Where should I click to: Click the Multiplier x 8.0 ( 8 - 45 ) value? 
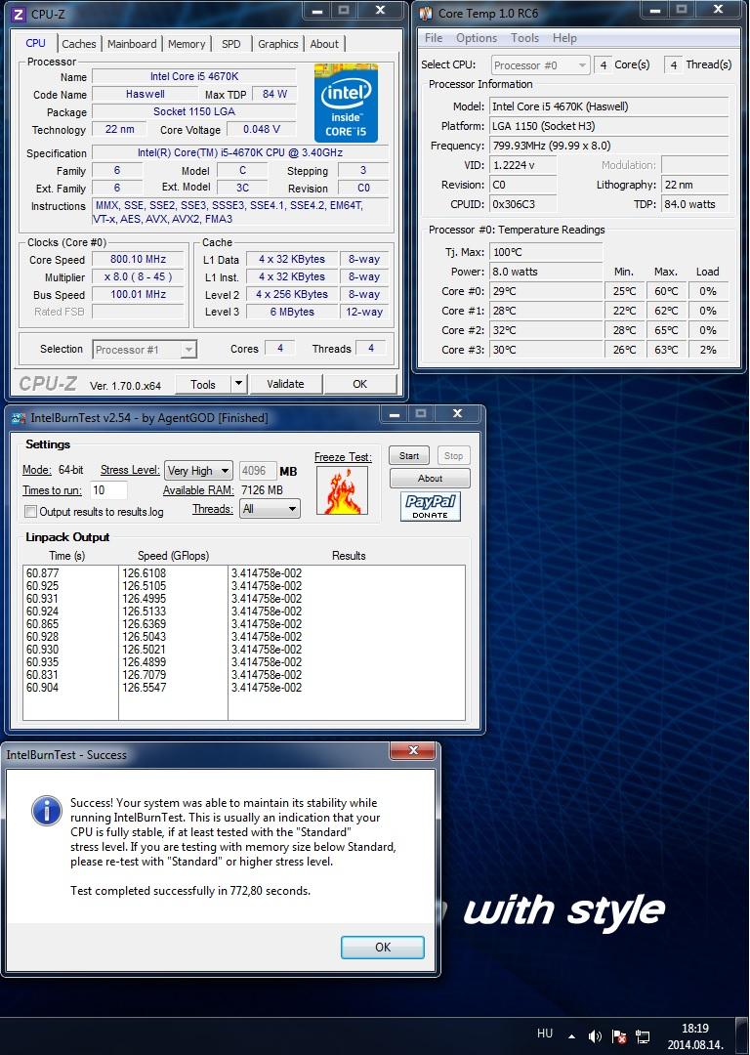138,276
